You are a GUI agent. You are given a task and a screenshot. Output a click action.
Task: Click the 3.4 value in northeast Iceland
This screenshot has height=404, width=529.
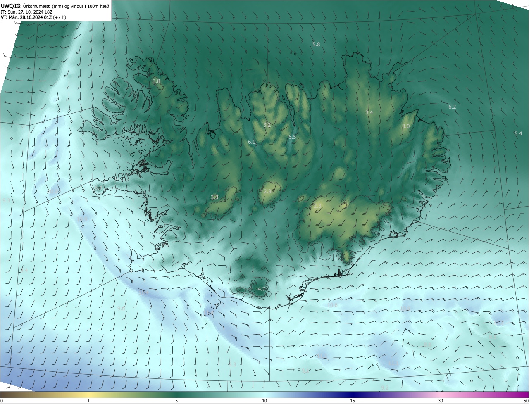(369, 112)
